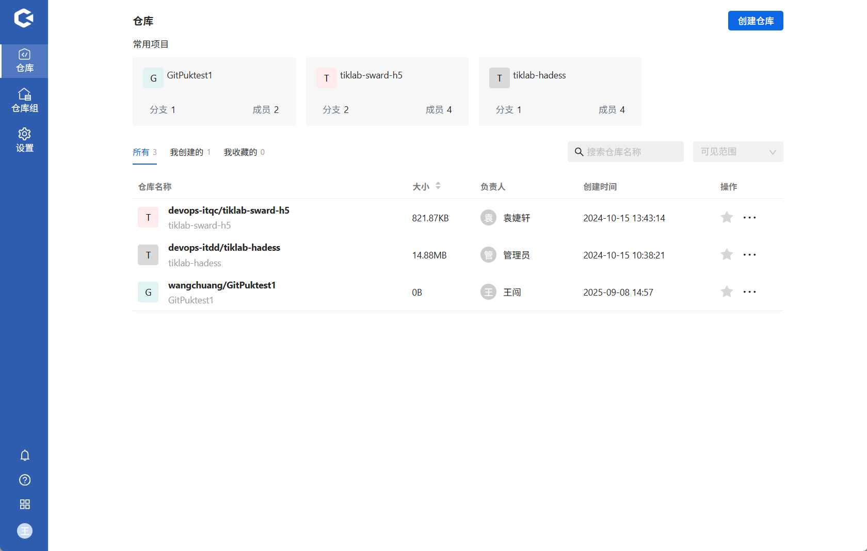867x551 pixels.
Task: Open the help question-mark icon
Action: pos(25,480)
